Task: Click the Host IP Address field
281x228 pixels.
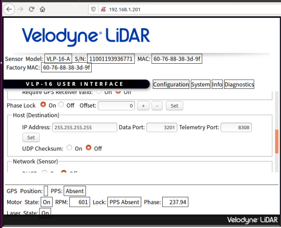Action: (x=84, y=128)
